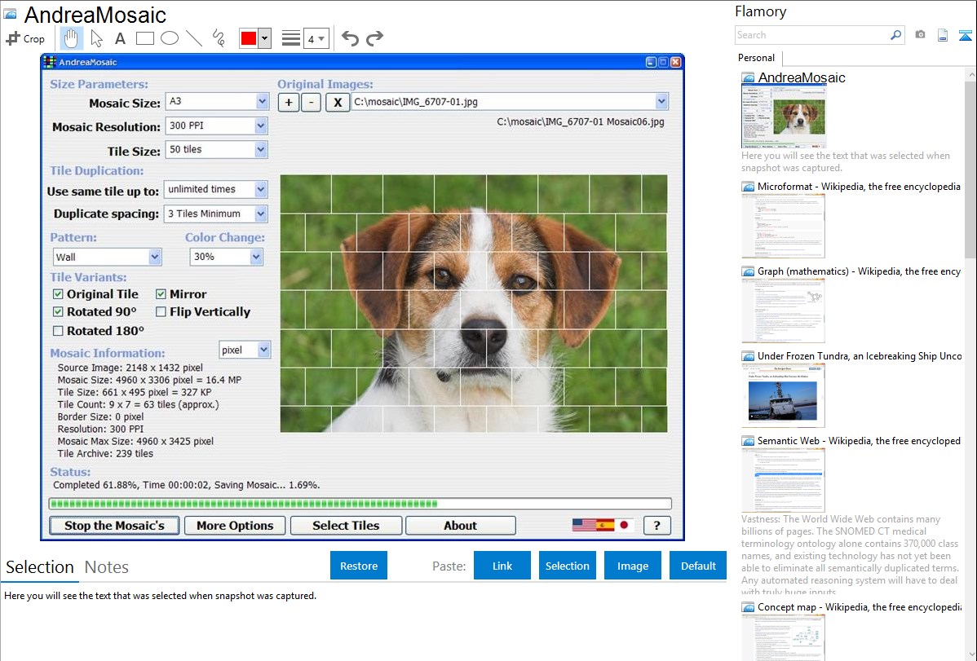Click the AndreaMosaic window title bar icon
977x661 pixels.
pos(49,62)
